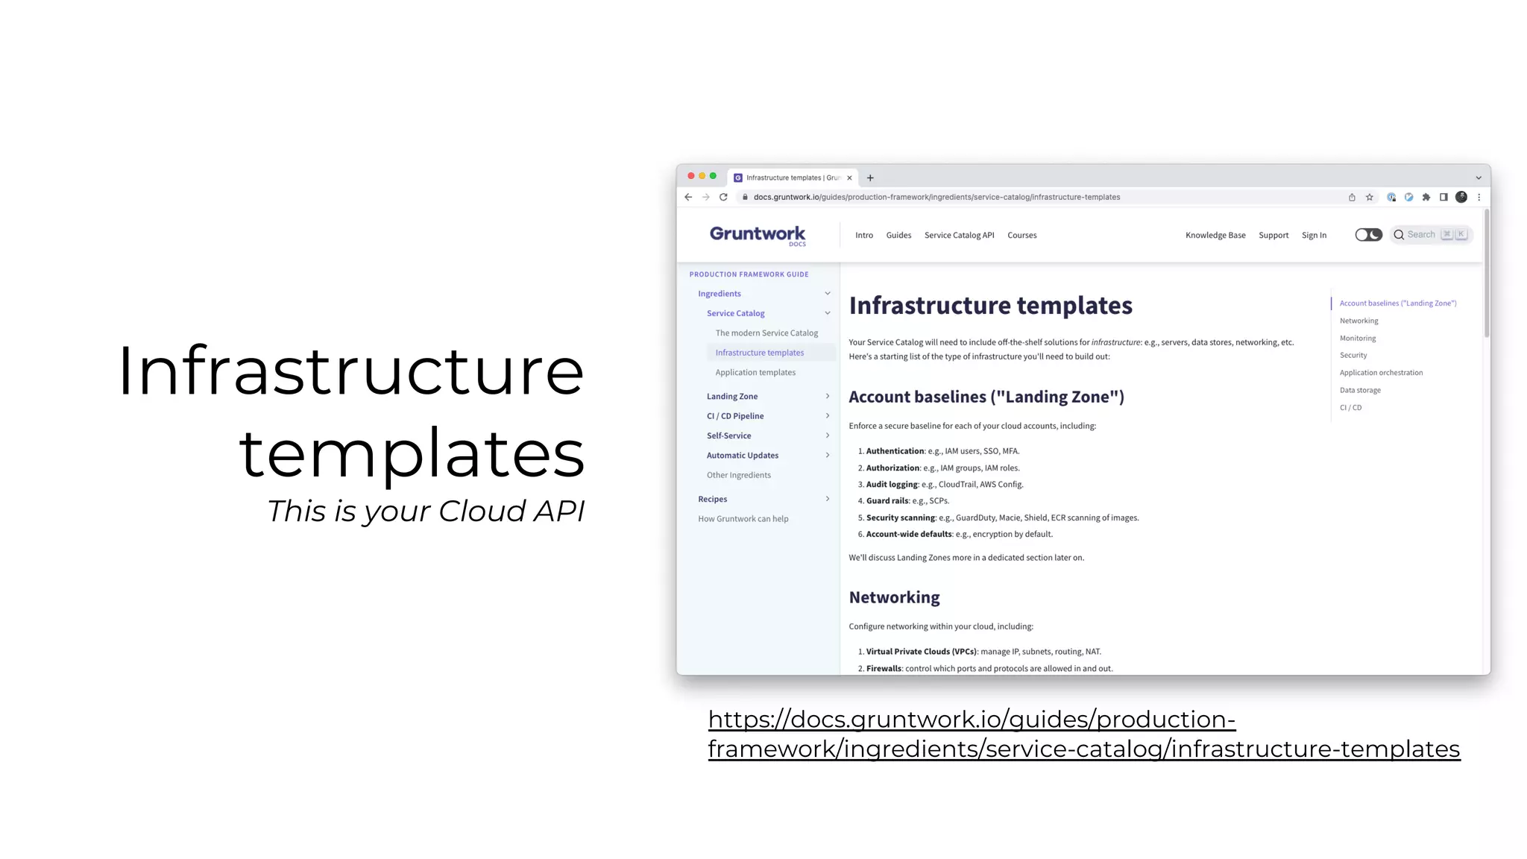Click Service Catalog sidebar label

pyautogui.click(x=735, y=313)
